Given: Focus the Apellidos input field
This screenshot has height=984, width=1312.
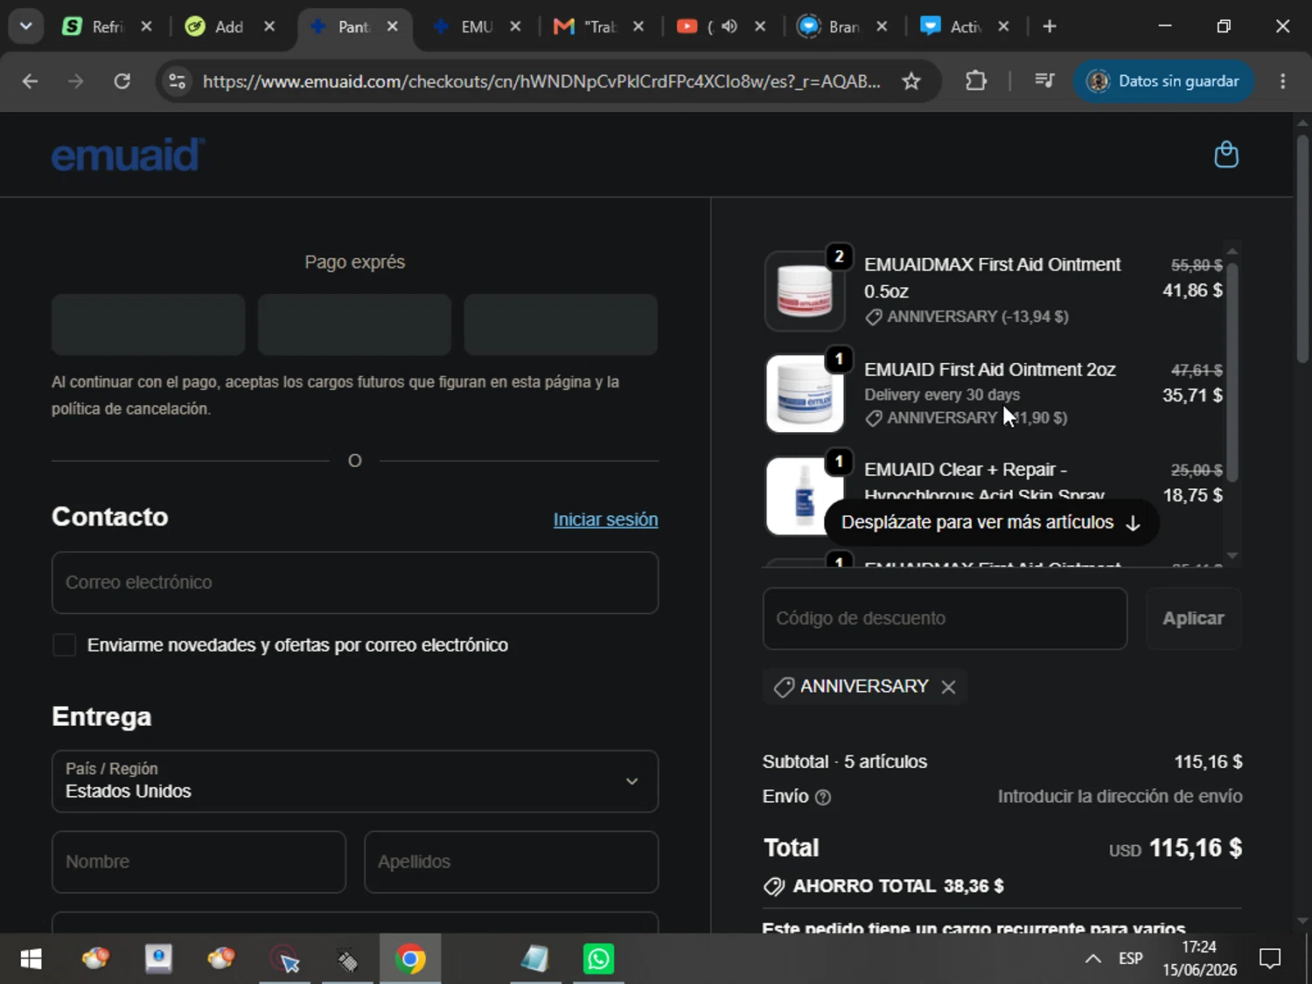Looking at the screenshot, I should 512,862.
